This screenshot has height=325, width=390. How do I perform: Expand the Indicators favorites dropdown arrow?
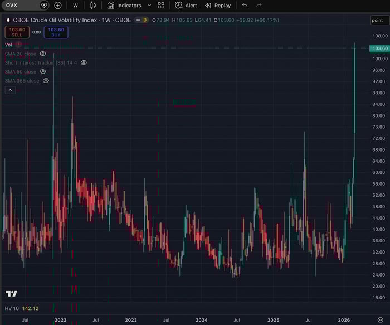pos(149,5)
